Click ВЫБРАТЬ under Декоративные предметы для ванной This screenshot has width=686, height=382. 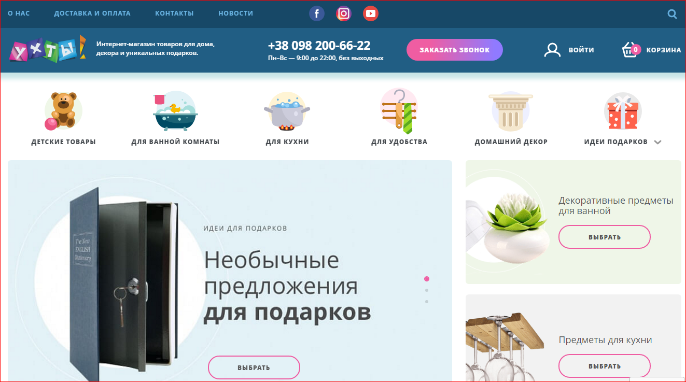[604, 236]
